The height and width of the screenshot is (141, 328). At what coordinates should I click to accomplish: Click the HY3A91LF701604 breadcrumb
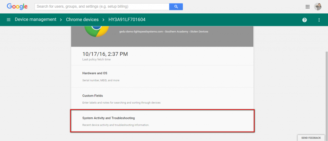pos(127,20)
